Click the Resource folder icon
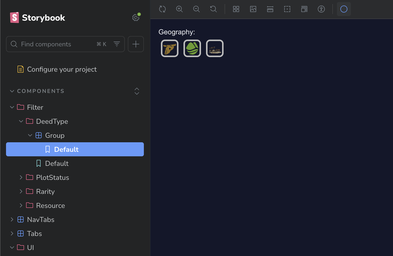Screen dimensions: 393x256 [x=30, y=205]
